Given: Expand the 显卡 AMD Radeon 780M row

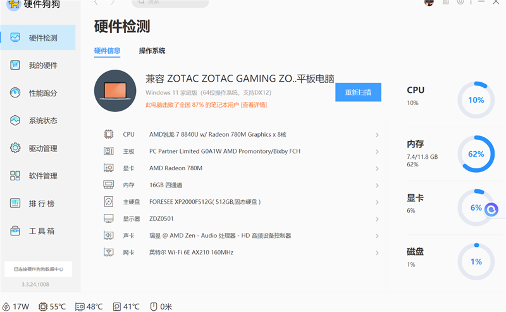Looking at the screenshot, I should pyautogui.click(x=241, y=168).
